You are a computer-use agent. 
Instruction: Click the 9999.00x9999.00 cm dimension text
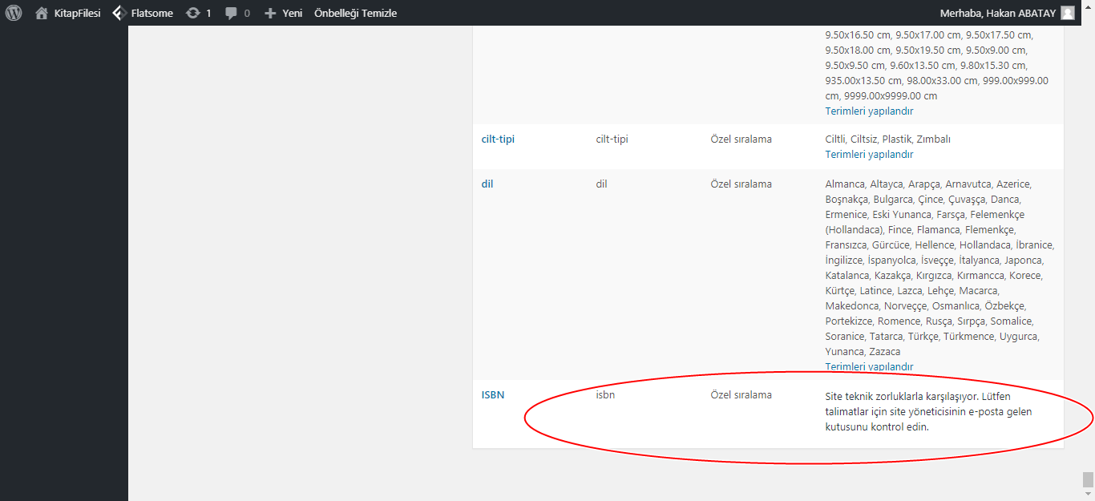pyautogui.click(x=891, y=95)
